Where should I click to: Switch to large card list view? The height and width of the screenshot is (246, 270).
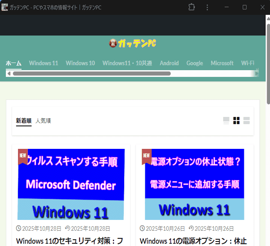(226, 121)
